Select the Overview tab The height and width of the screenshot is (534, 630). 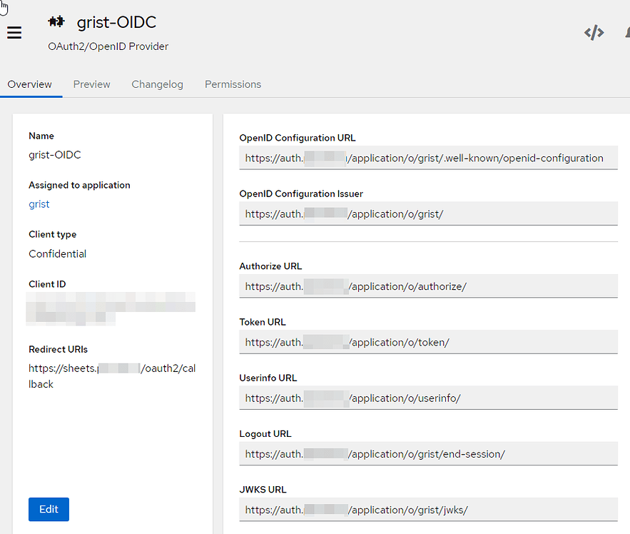29,84
